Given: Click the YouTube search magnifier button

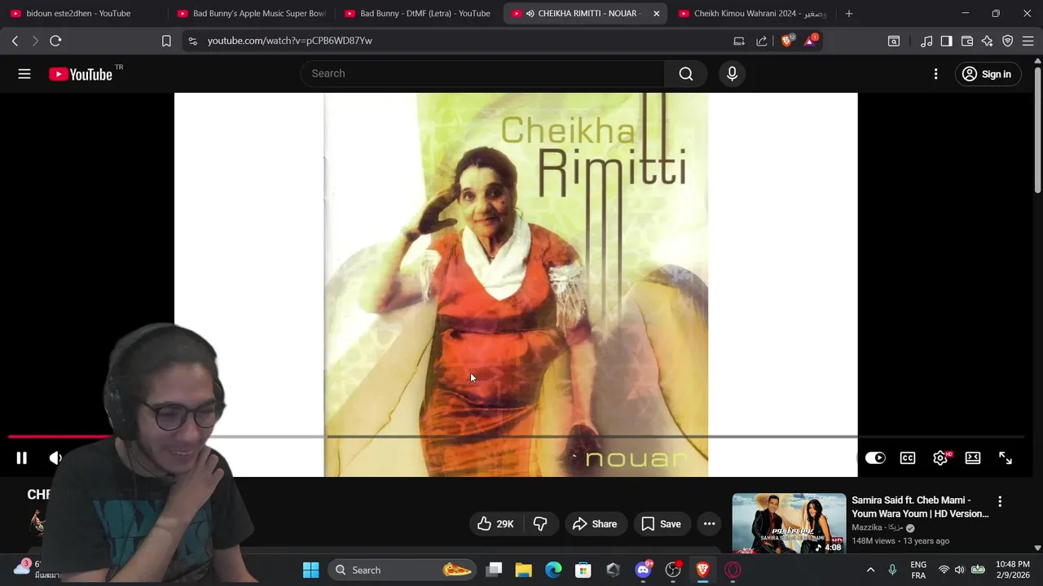Looking at the screenshot, I should 686,74.
